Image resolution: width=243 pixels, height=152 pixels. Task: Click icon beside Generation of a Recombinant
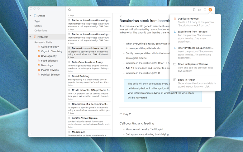(x=69, y=104)
